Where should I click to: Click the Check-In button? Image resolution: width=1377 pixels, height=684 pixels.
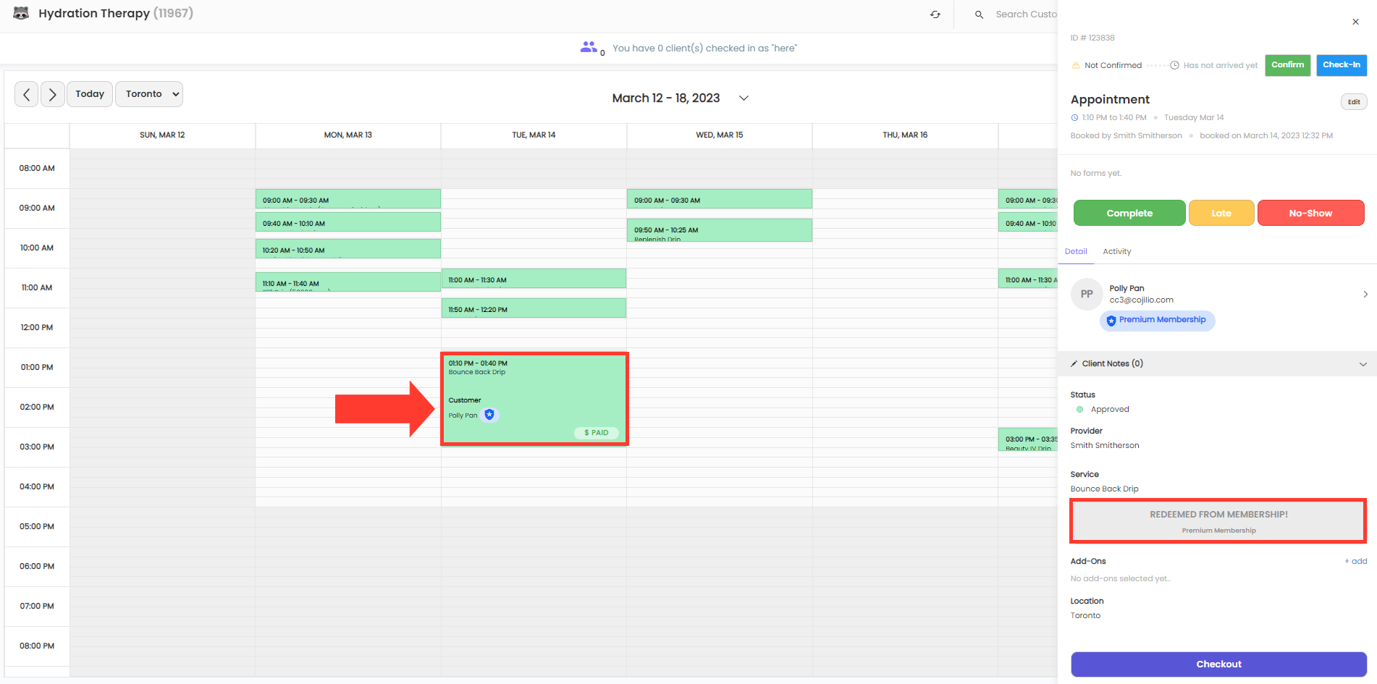[x=1341, y=65]
